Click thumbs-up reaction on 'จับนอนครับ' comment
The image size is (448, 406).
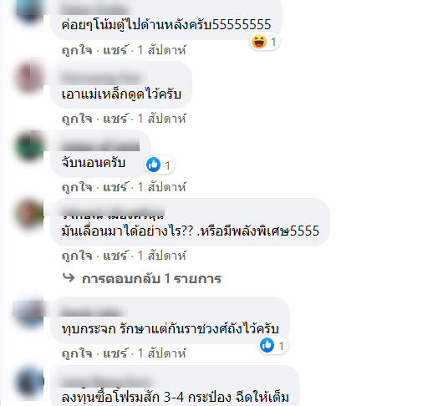[154, 165]
